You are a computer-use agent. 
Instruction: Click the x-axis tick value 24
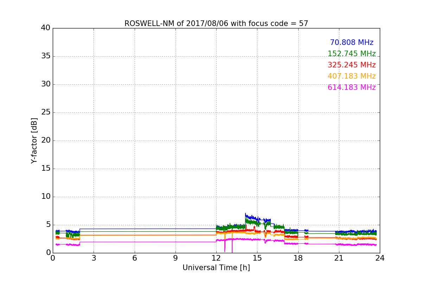(x=380, y=258)
